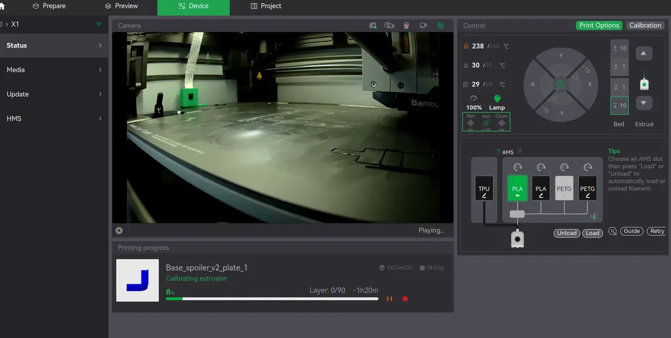Click the print progress bar
This screenshot has height=338, width=671.
pos(272,299)
